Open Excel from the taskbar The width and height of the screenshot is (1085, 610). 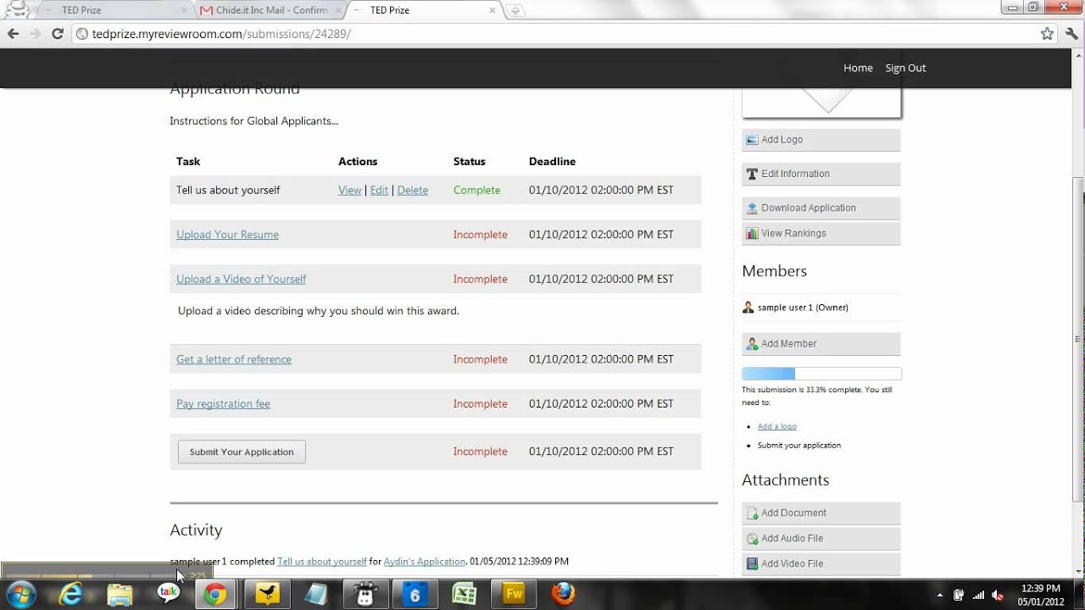464,594
